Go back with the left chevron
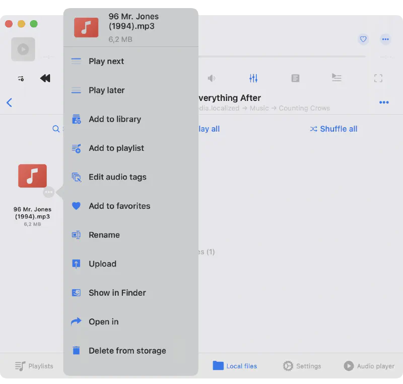Image resolution: width=403 pixels, height=384 pixels. 9,103
